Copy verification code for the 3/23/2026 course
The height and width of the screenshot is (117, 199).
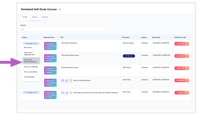pos(182,80)
